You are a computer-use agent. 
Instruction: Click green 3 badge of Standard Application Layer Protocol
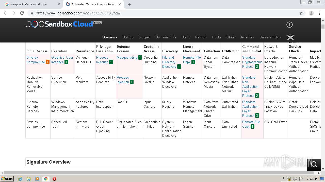pos(257,116)
